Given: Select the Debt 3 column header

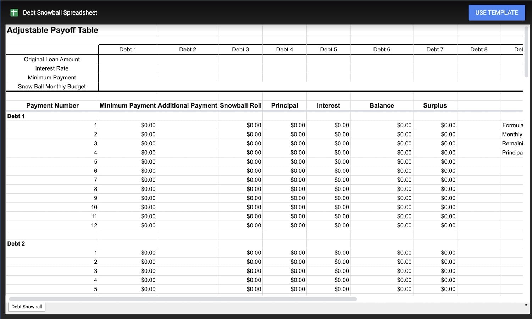Looking at the screenshot, I should click(240, 50).
